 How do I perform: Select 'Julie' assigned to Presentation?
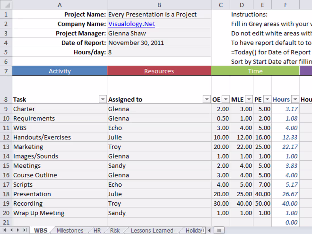[159, 194]
